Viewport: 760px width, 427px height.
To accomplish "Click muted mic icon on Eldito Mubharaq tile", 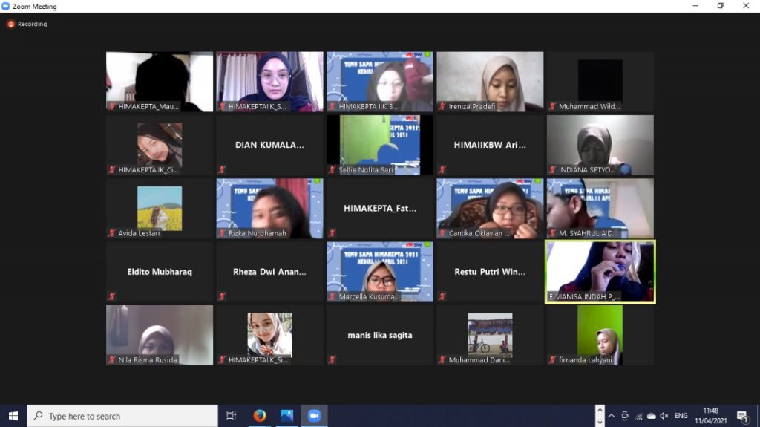I will [112, 296].
